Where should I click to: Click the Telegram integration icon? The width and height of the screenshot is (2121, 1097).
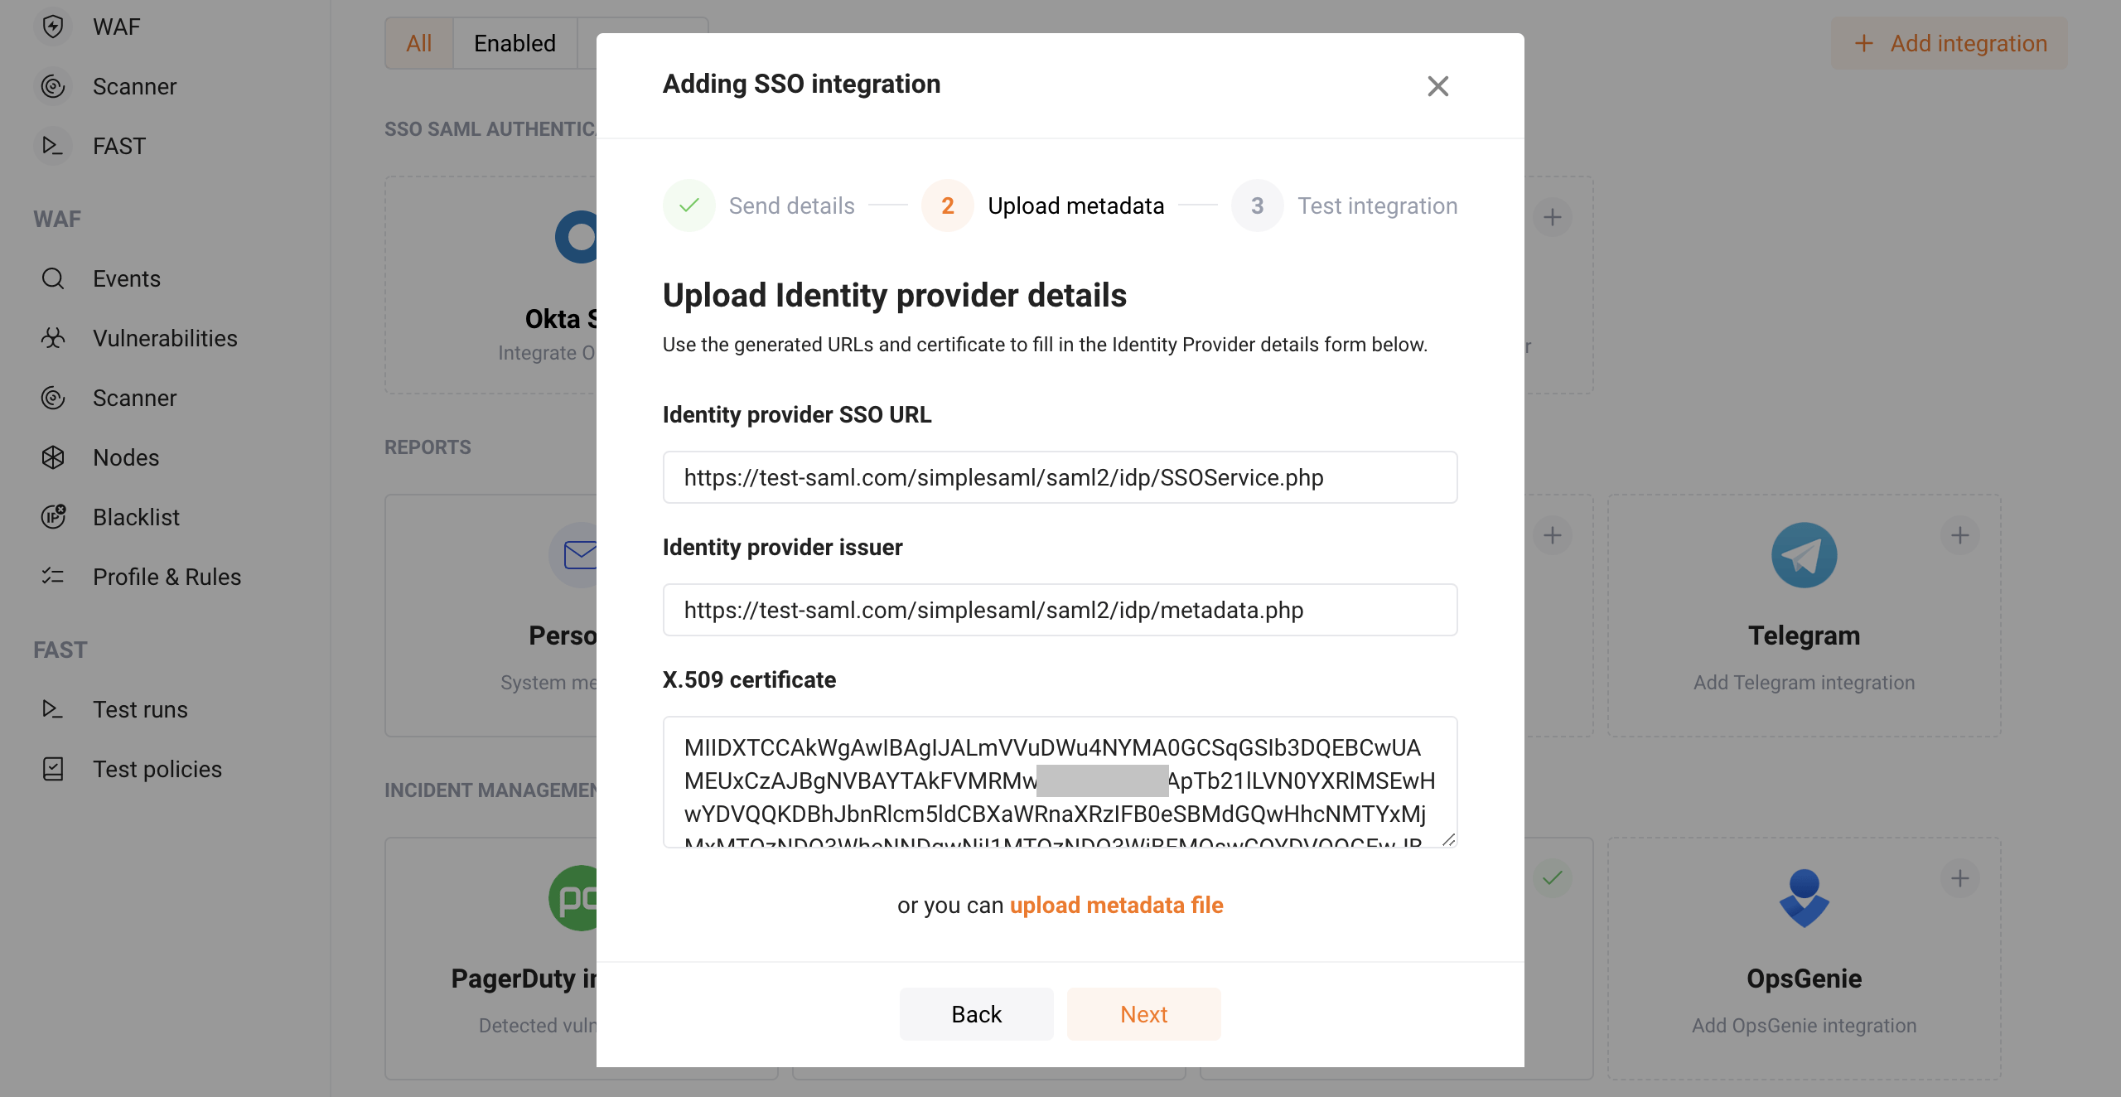[x=1804, y=555]
